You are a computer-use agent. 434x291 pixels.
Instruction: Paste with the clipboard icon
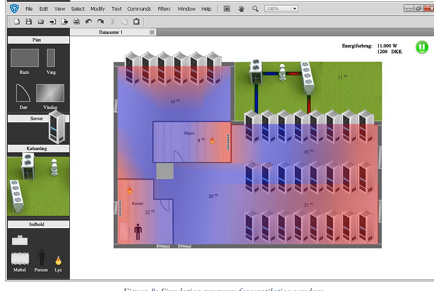coord(136,21)
